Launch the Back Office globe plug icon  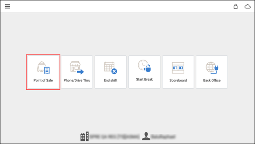(212, 68)
